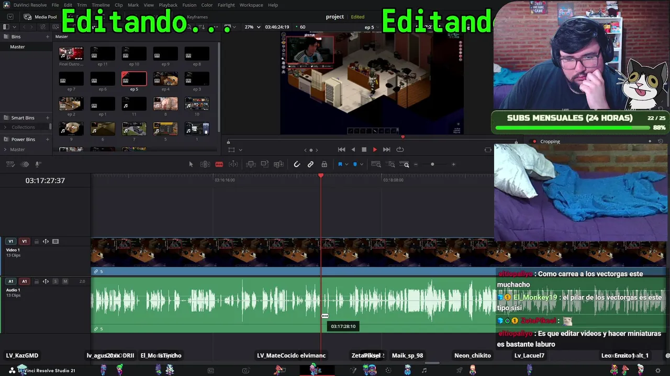
Task: Expand the Power Bins Master folder
Action: pyautogui.click(x=6, y=149)
